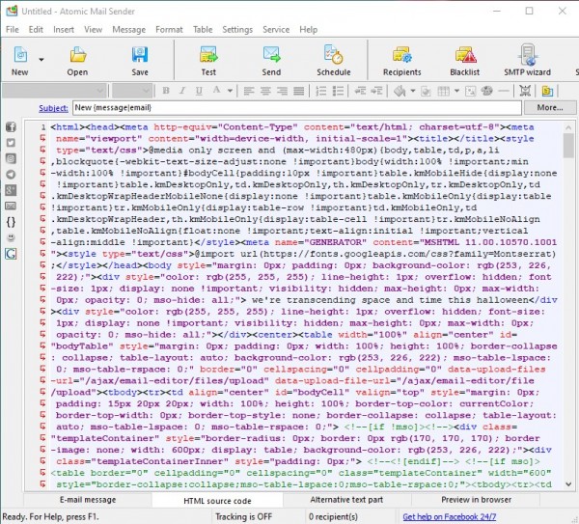Open the File menu
The width and height of the screenshot is (579, 524).
click(x=13, y=30)
